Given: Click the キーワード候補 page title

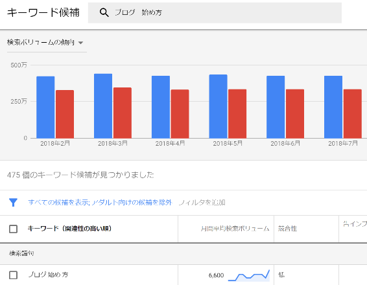Looking at the screenshot, I should coord(43,12).
